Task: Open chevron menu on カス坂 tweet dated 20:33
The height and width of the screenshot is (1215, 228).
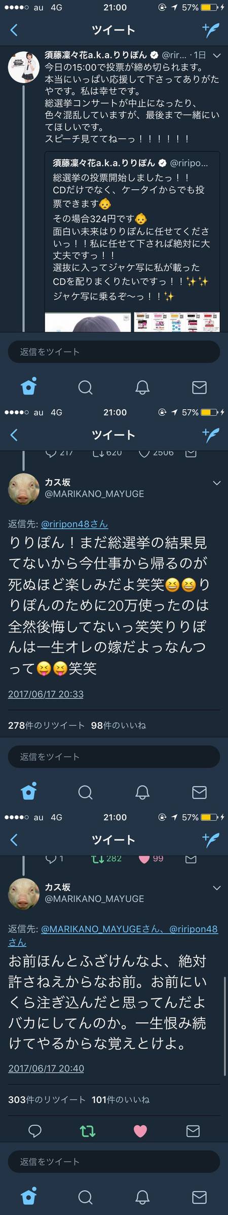Action: (216, 483)
